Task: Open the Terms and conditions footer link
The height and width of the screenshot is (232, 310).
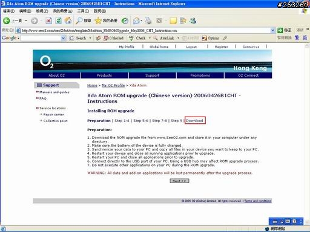Action: (x=258, y=201)
